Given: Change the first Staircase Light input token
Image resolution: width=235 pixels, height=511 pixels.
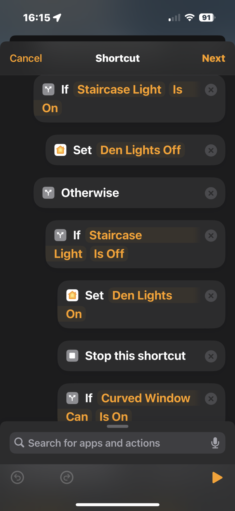Looking at the screenshot, I should pyautogui.click(x=119, y=89).
